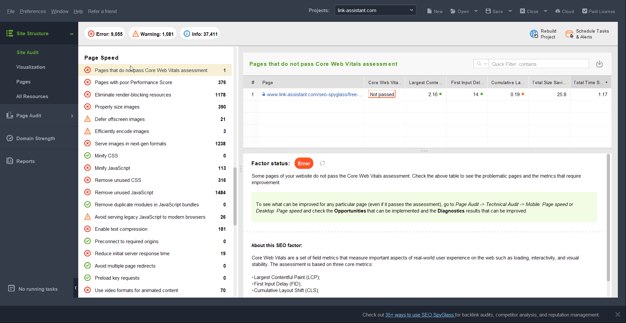Collapse the Site Structure section chevron
Viewport: 626px width, 323px height.
71,34
